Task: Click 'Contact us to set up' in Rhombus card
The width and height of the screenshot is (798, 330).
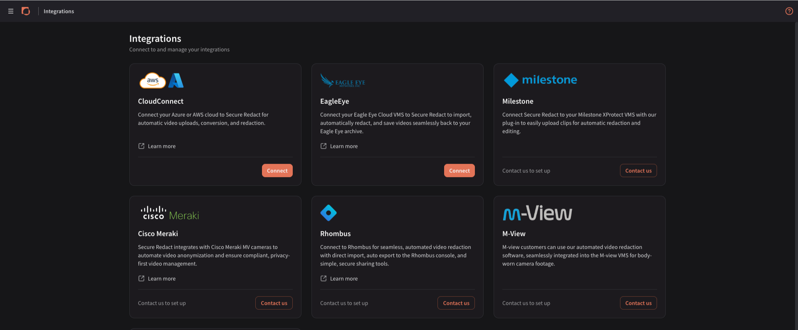Action: (344, 303)
